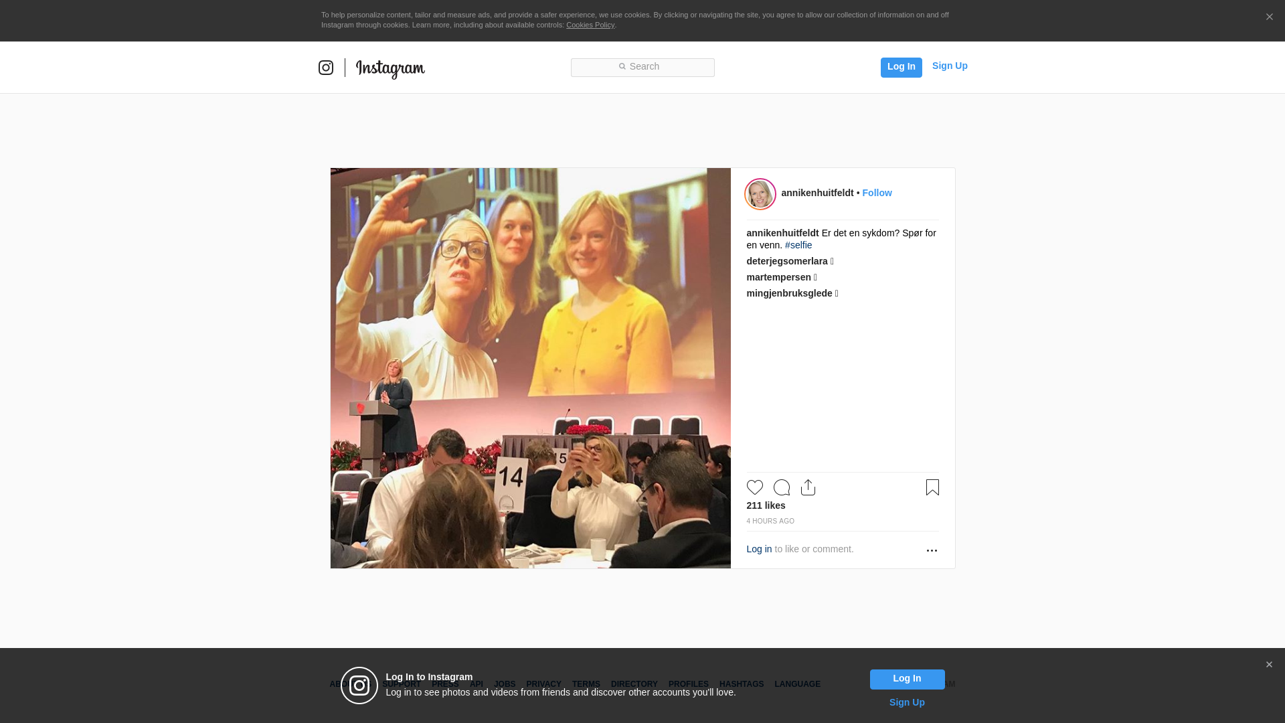Follow annikenhuitfeldt

coord(877,193)
